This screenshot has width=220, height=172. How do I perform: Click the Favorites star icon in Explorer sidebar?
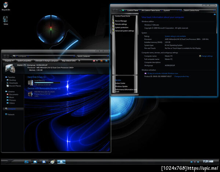click(x=6, y=77)
